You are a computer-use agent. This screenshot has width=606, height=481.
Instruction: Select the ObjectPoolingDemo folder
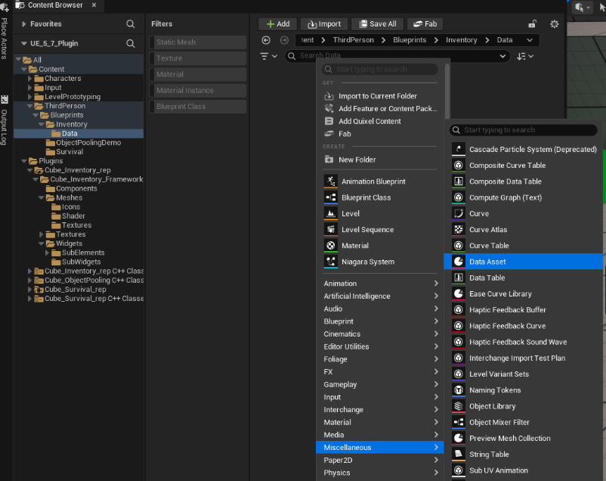pos(88,142)
